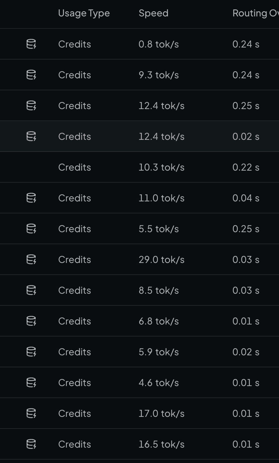Sort by the Speed column header
The image size is (279, 463).
[x=154, y=13]
